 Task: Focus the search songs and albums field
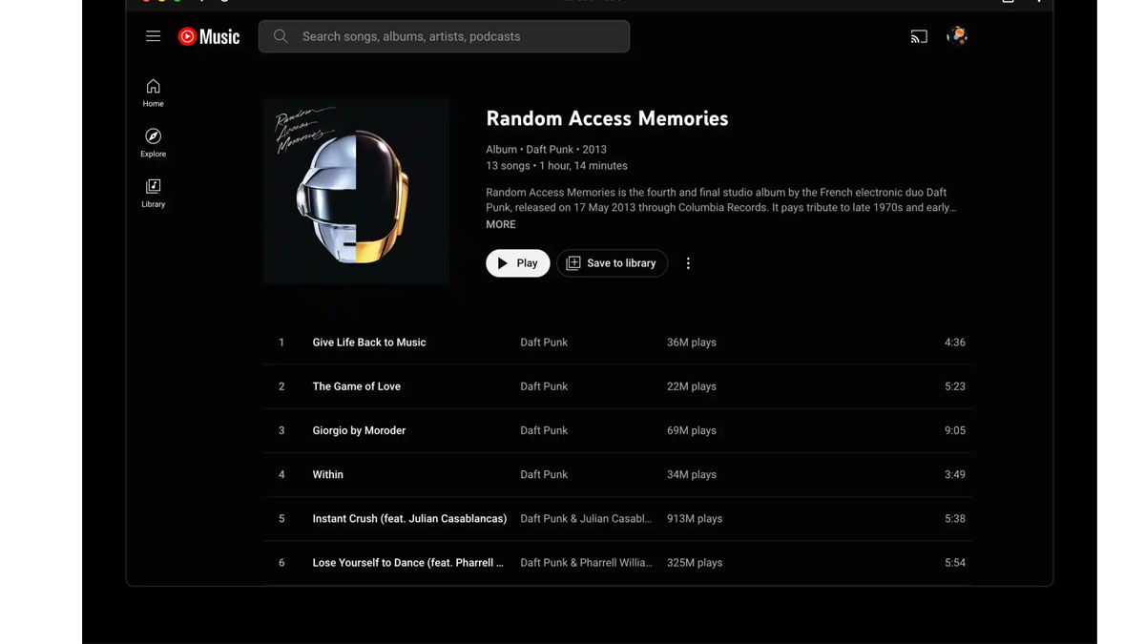[x=444, y=36]
